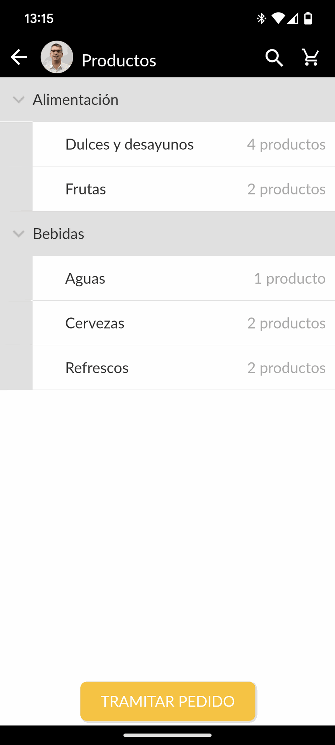335x745 pixels.
Task: Open the Aguas subcategory
Action: coord(184,278)
